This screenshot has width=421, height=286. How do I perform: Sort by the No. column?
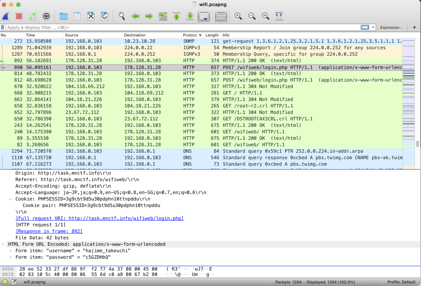coord(12,35)
